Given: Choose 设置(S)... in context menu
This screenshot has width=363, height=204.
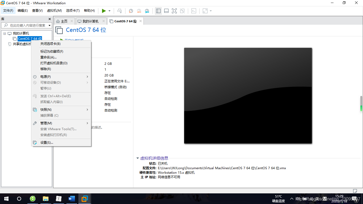Looking at the screenshot, I should click(61, 143).
